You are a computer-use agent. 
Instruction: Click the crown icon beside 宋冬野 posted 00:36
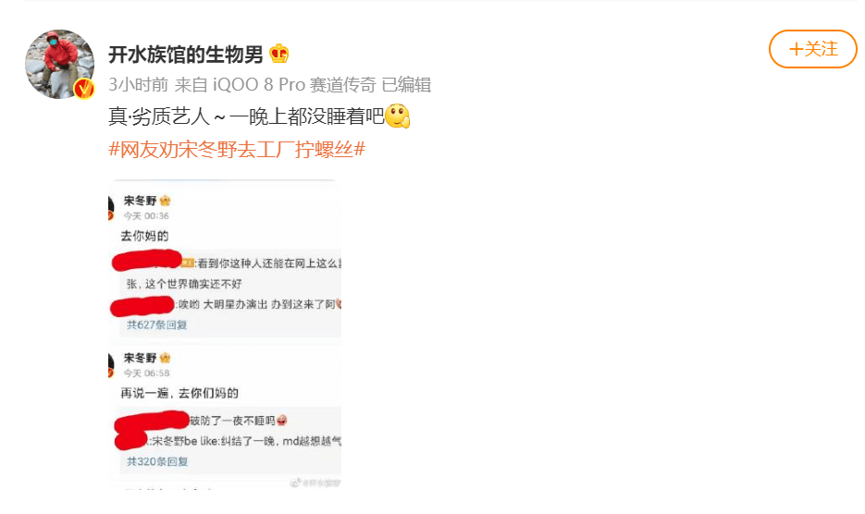165,201
